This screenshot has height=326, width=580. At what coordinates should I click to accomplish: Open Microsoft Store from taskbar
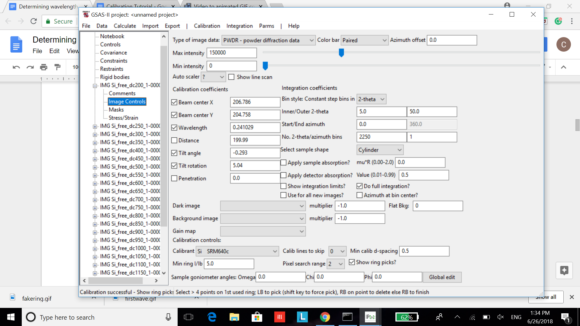257,317
